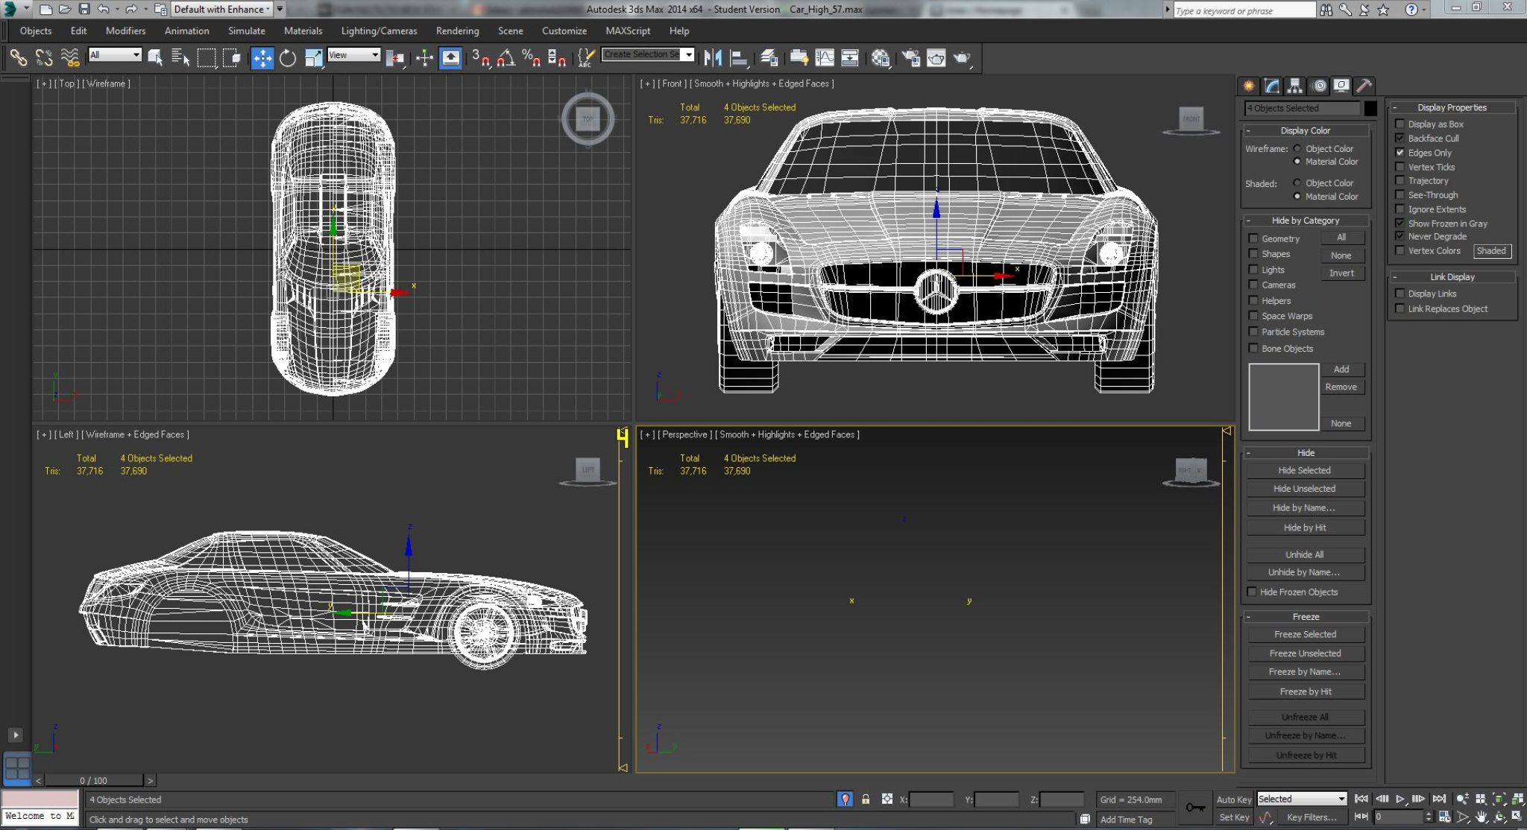Open the Rendering menu
The height and width of the screenshot is (830, 1527).
click(457, 31)
